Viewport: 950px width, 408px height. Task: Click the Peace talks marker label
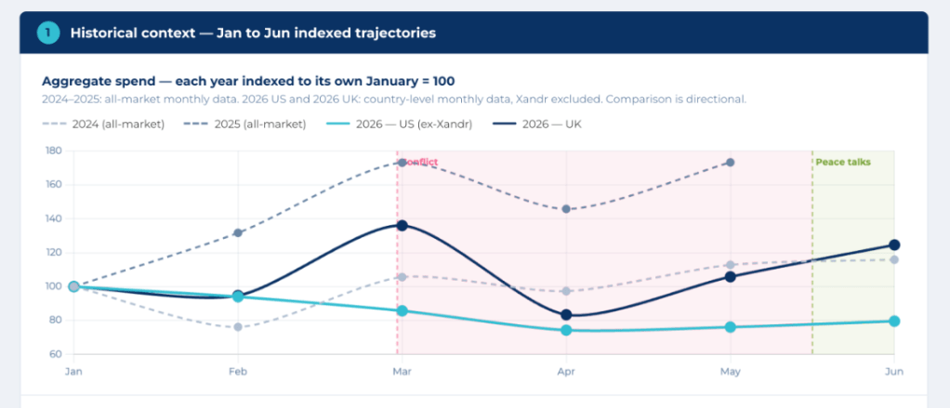(x=843, y=162)
